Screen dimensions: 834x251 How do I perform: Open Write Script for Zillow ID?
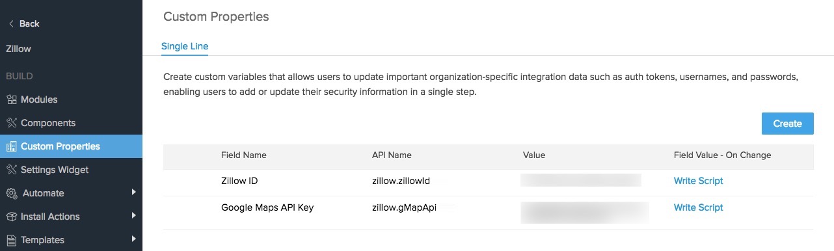point(698,181)
